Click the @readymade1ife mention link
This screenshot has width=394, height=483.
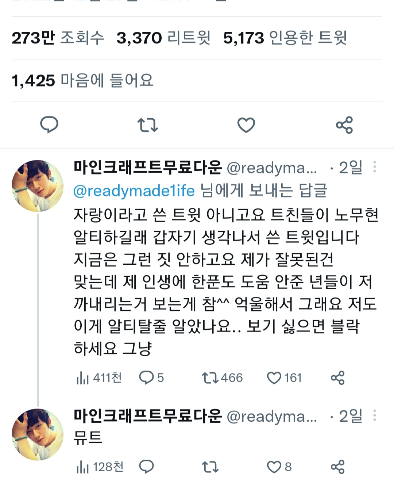pos(134,191)
